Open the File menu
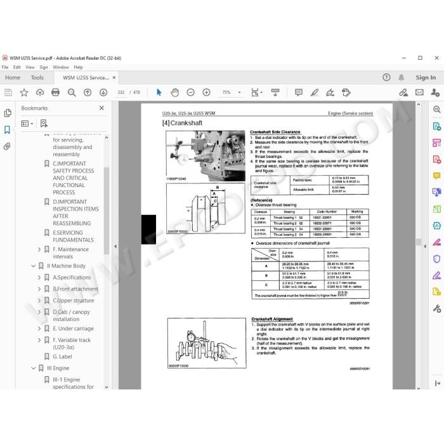The width and height of the screenshot is (444, 444). click(x=5, y=67)
